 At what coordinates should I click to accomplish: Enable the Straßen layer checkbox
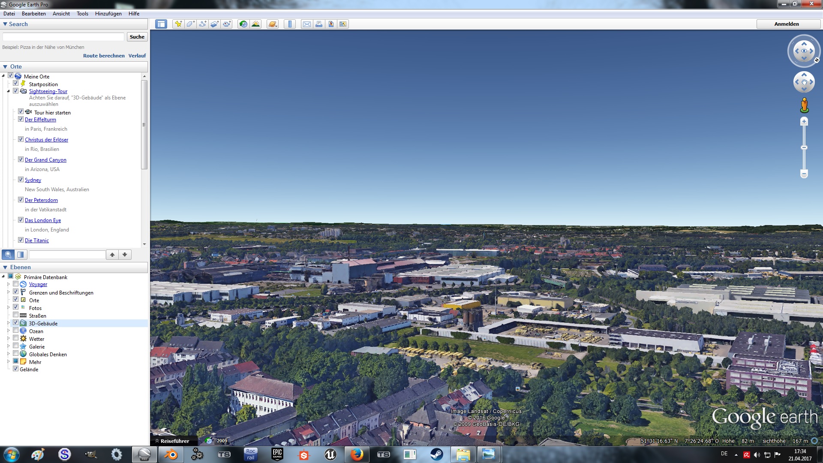tap(16, 315)
